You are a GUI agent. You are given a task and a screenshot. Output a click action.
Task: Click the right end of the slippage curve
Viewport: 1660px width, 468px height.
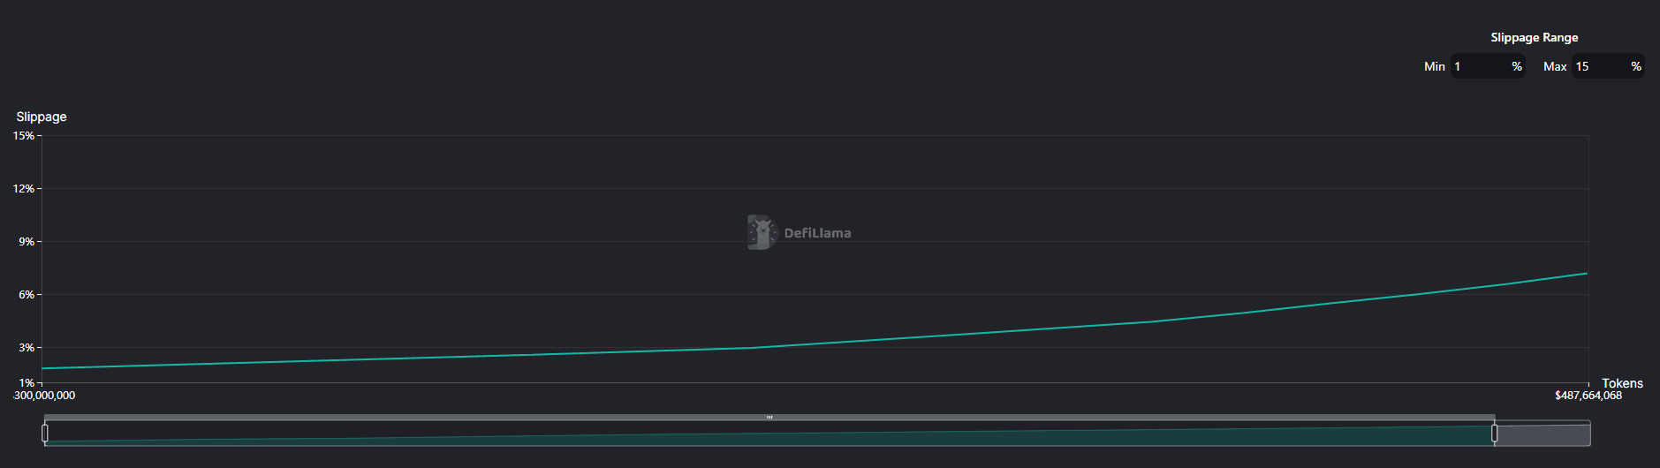(1586, 274)
